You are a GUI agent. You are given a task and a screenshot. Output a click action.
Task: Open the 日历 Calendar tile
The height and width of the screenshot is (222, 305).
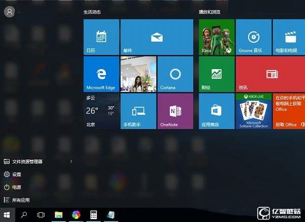tap(101, 37)
